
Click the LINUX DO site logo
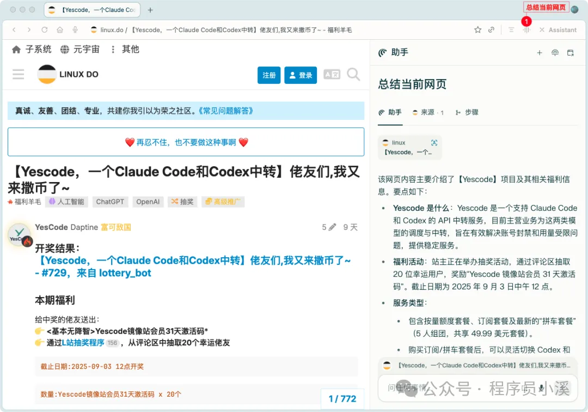(x=68, y=74)
